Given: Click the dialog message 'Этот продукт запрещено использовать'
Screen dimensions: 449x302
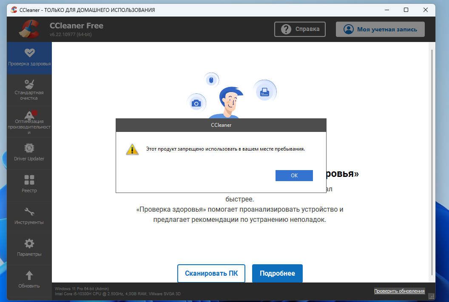Looking at the screenshot, I should click(225, 149).
